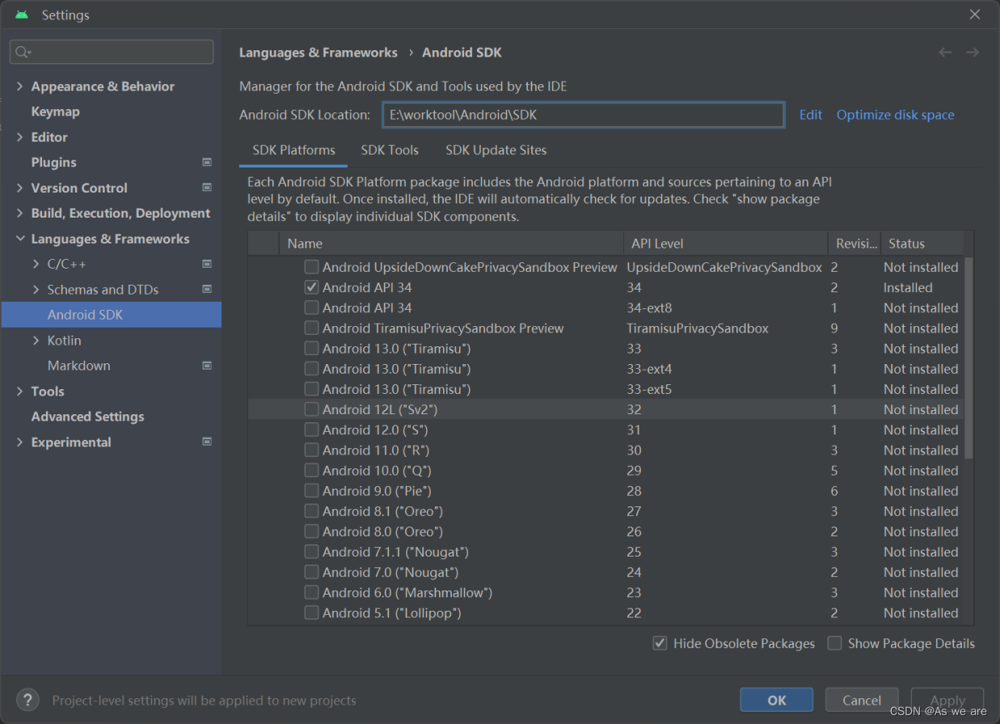Sort by API Level column header
Viewport: 1000px width, 724px height.
(725, 243)
